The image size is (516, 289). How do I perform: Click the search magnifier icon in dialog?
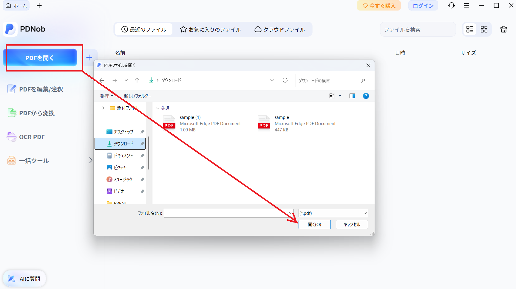pos(363,80)
